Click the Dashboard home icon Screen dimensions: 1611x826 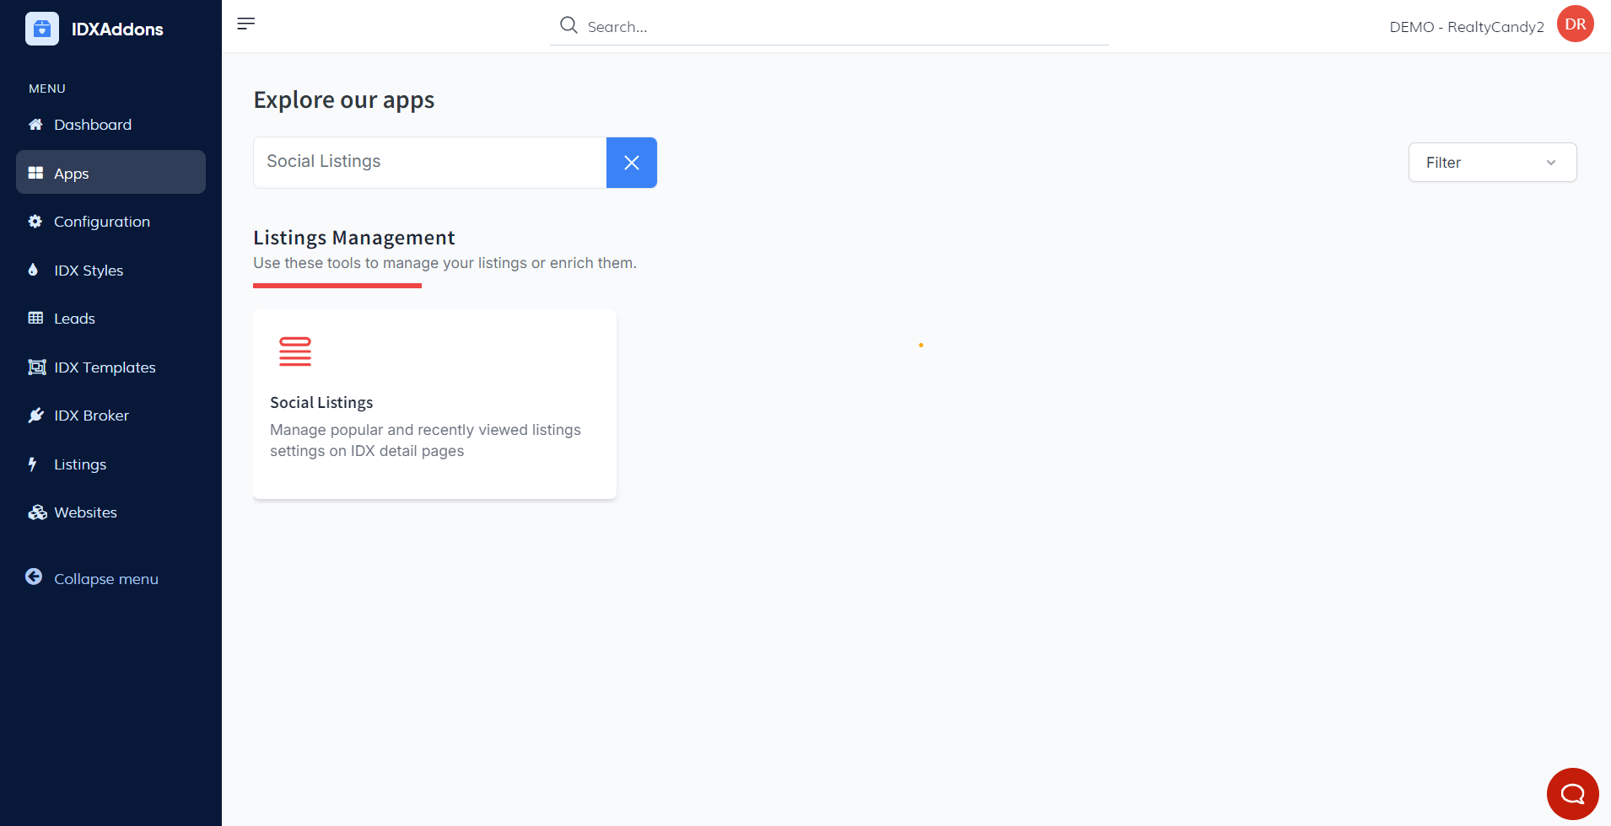click(35, 125)
